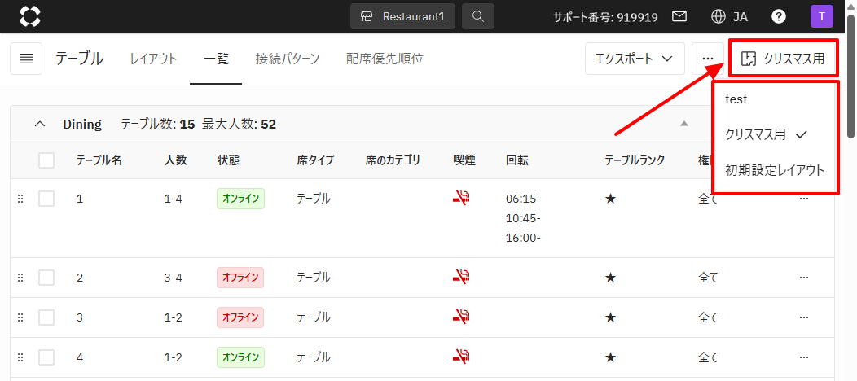The image size is (857, 381).
Task: Click the 3-4 capacity of table 2
Action: (x=173, y=278)
